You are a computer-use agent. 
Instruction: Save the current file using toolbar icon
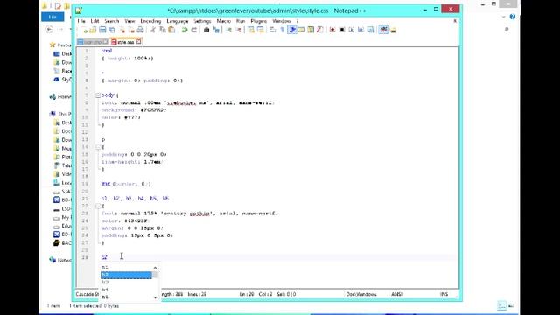click(102, 30)
